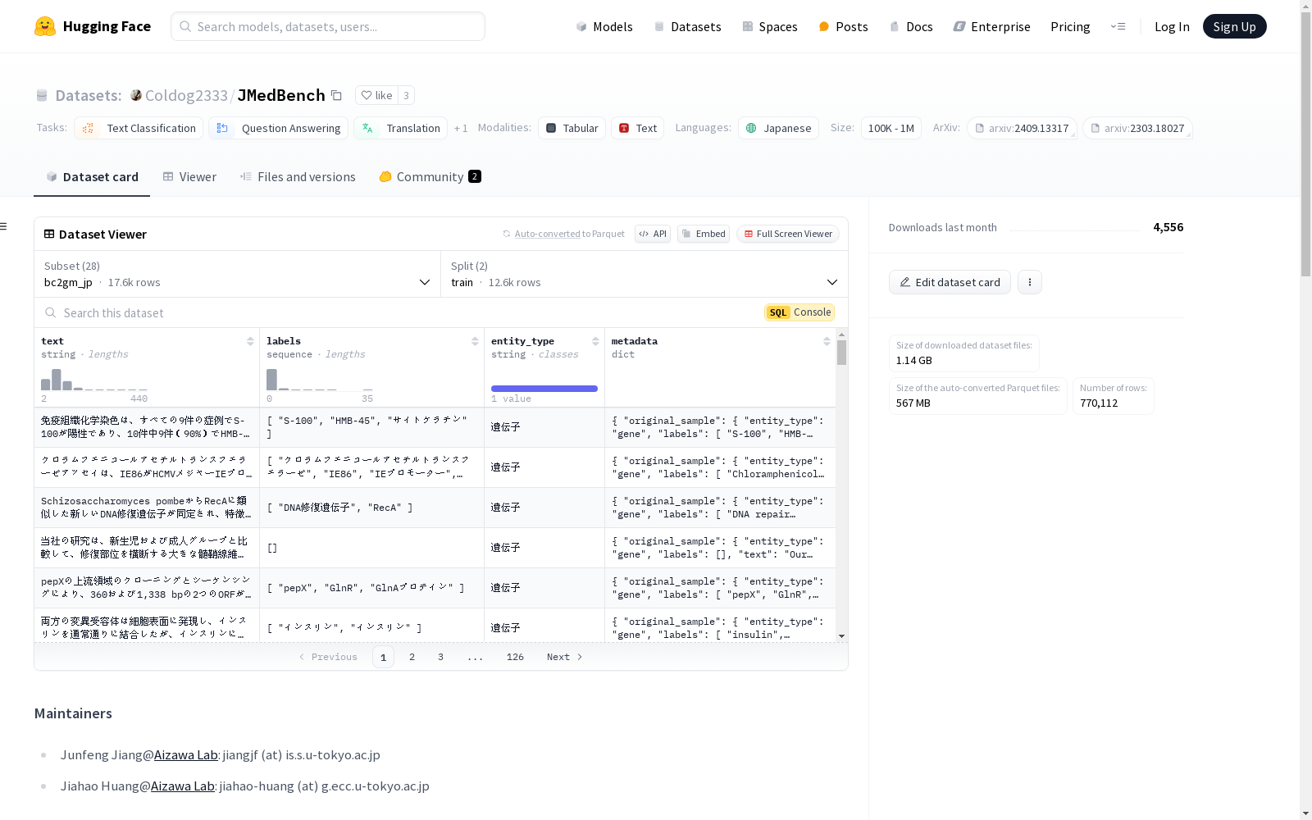Click the 100K - 1M size tag
Viewport: 1312px width, 820px height.
(x=891, y=128)
